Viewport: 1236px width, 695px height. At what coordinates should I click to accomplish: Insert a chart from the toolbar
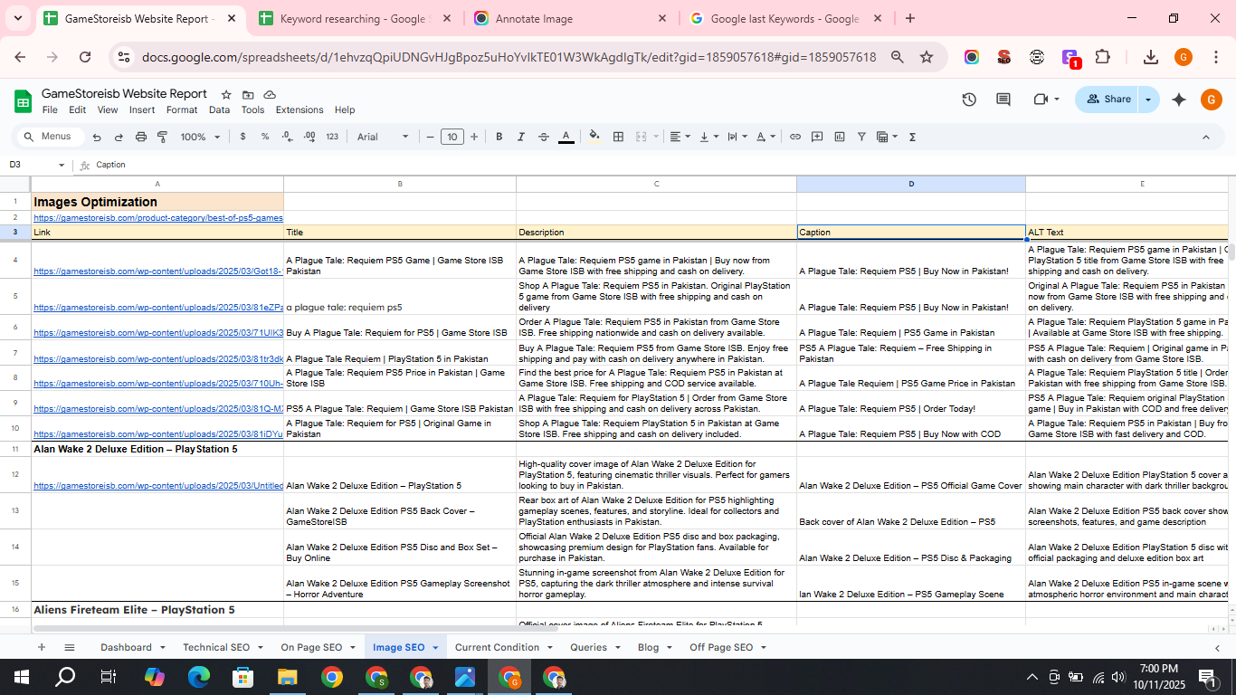pyautogui.click(x=840, y=137)
